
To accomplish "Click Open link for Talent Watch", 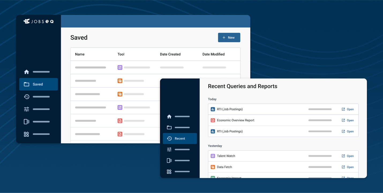I will click(348, 156).
